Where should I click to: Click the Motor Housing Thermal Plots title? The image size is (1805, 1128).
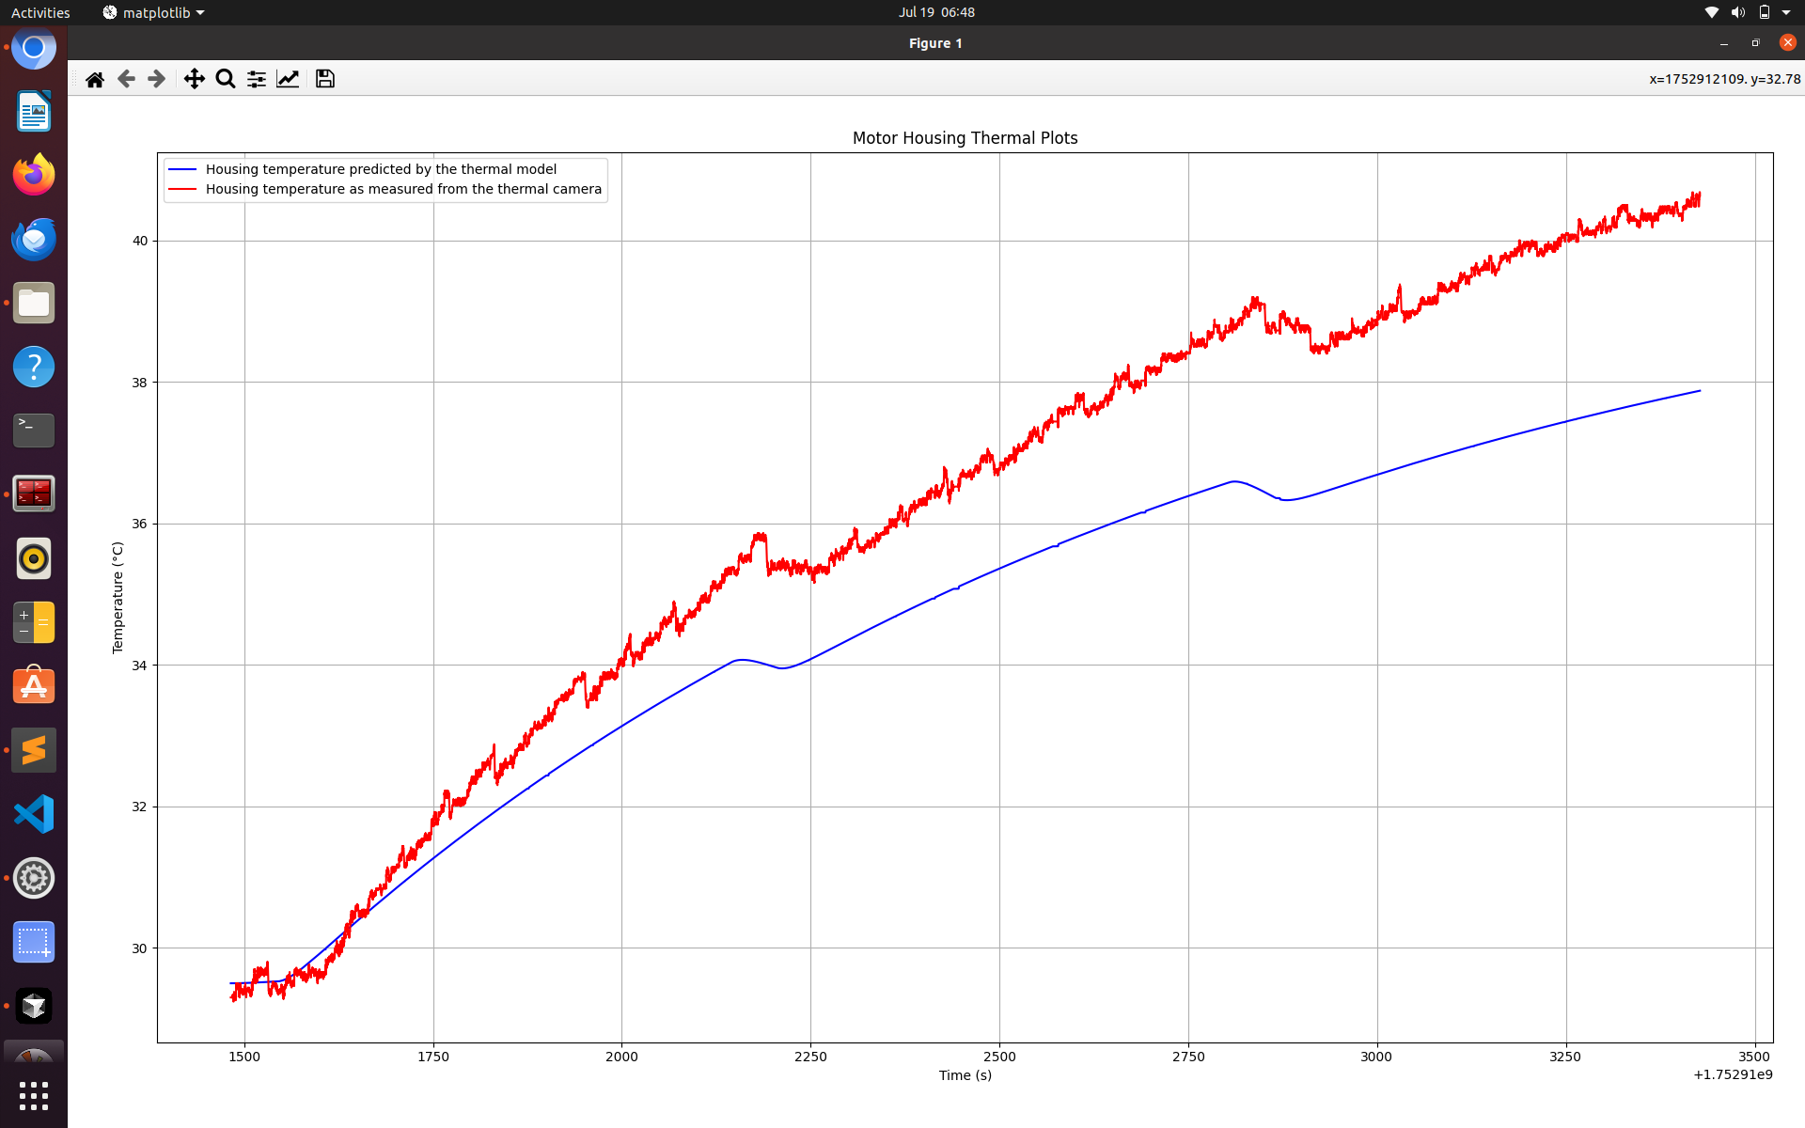coord(965,138)
